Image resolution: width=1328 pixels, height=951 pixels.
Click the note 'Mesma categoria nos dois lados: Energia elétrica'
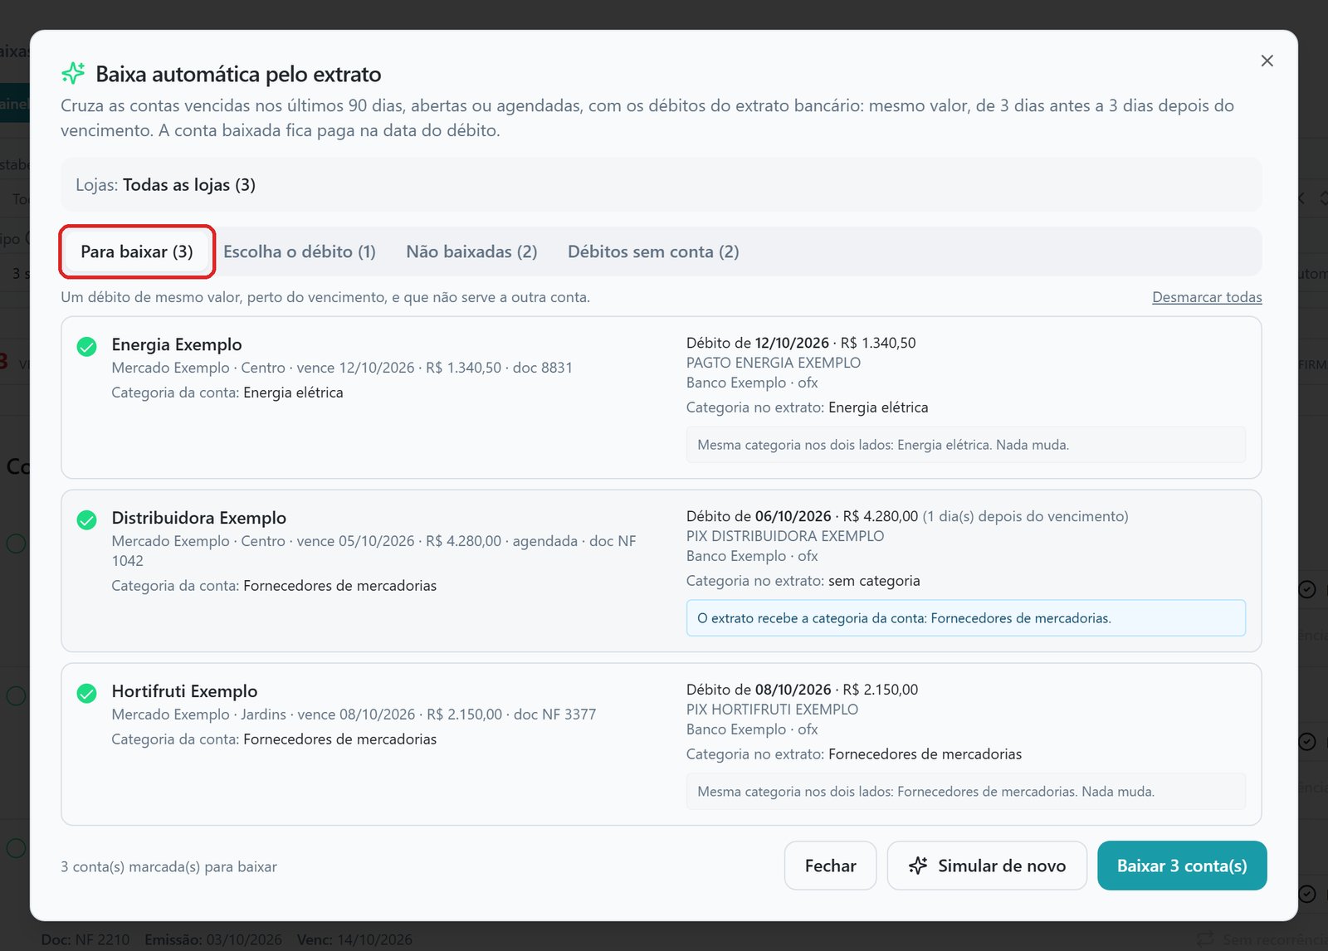pos(966,445)
